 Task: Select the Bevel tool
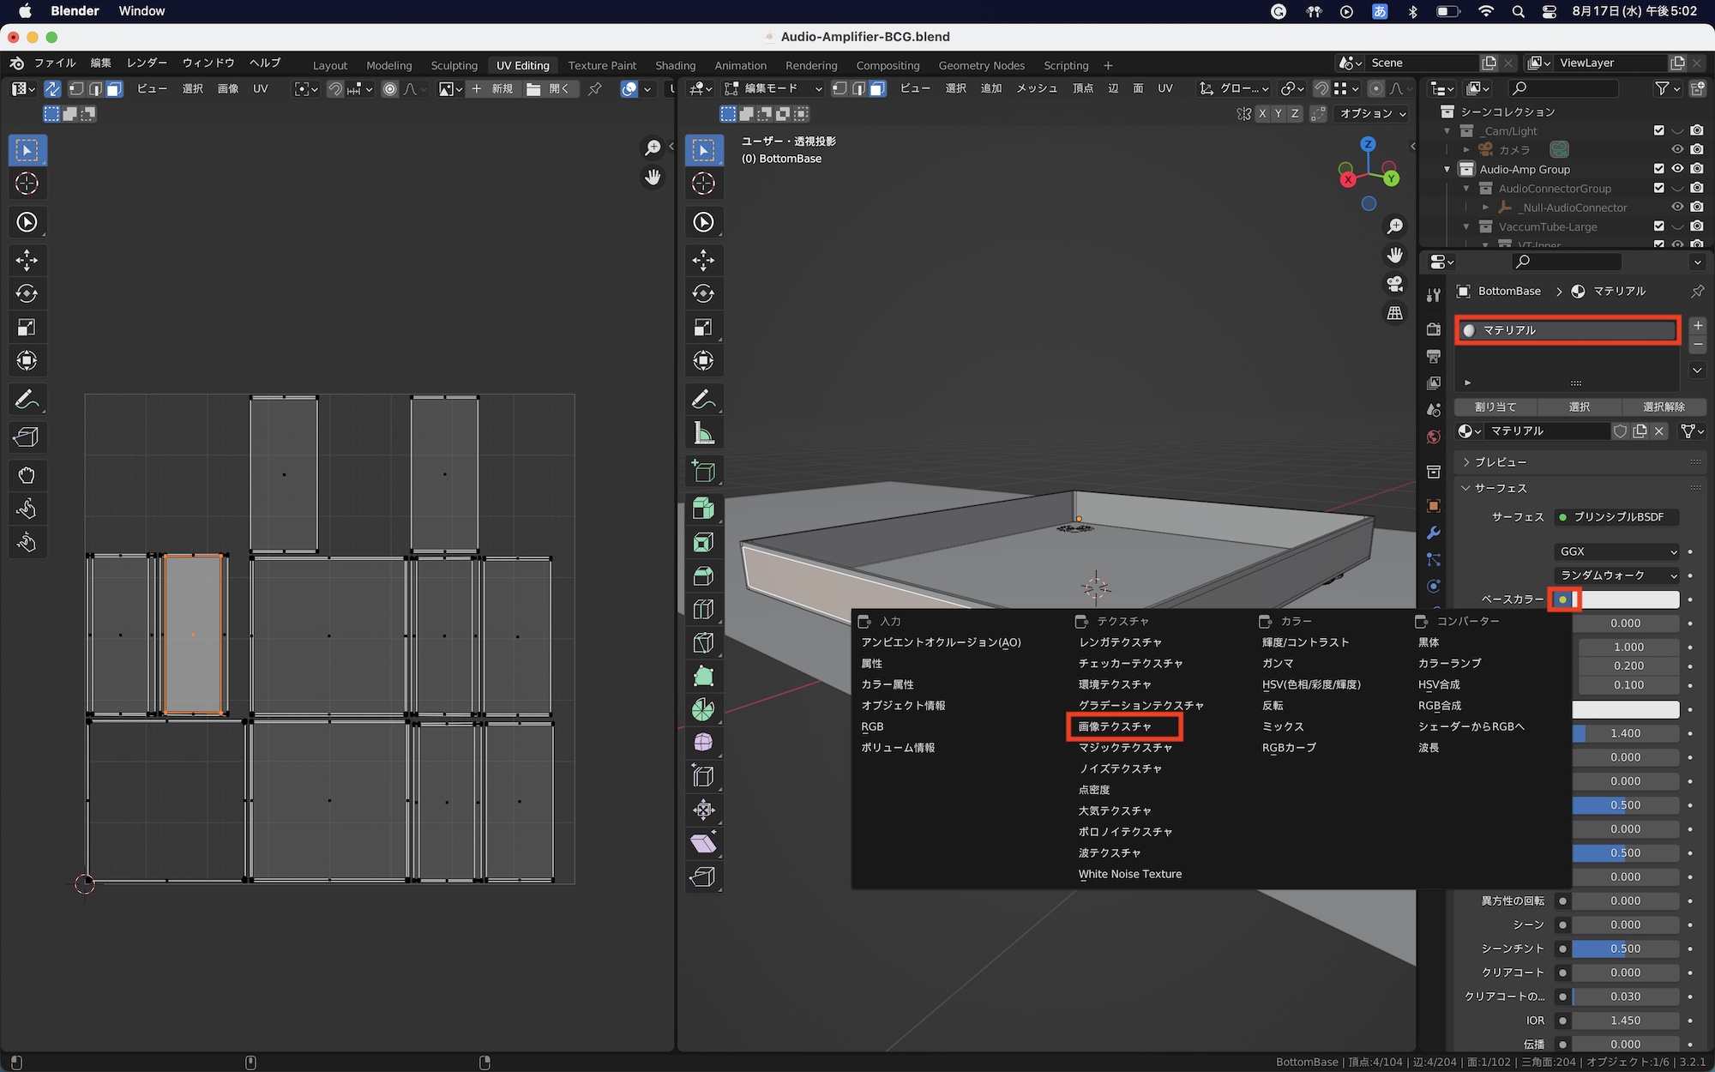[x=703, y=576]
